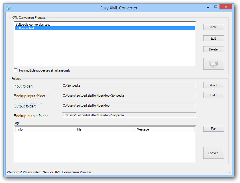Viewport: 240px width, 183px height.
Task: Click the Backup input folder field
Action: click(x=129, y=95)
